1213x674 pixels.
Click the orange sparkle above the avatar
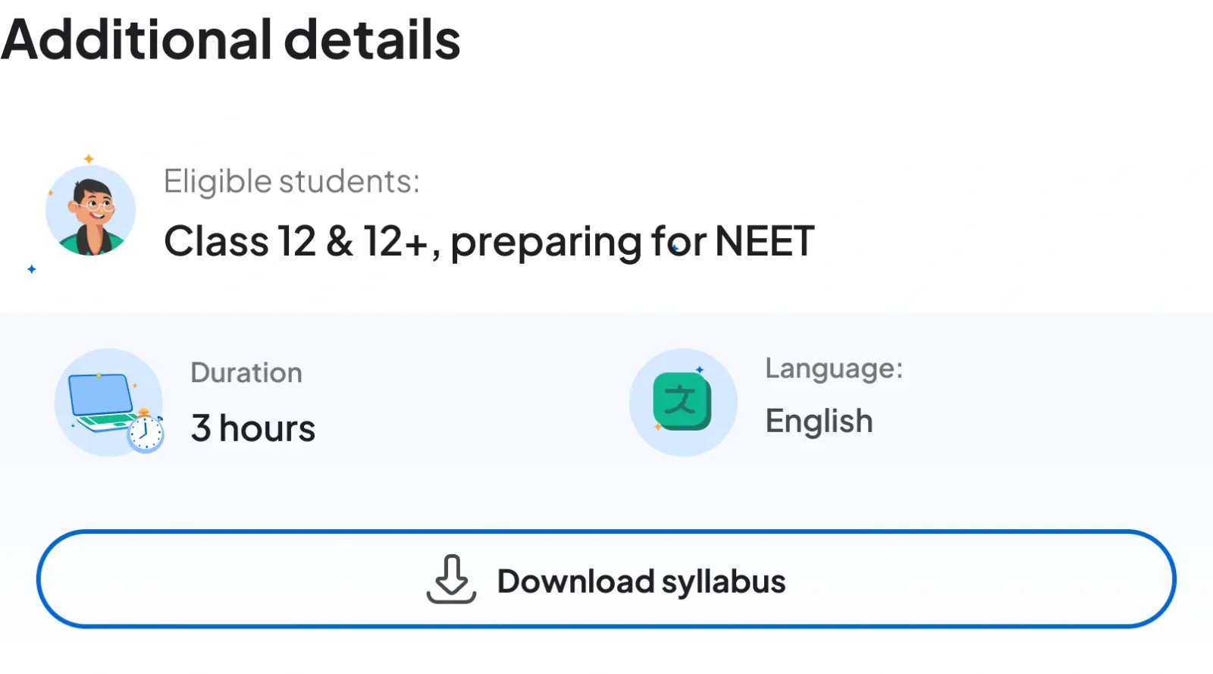[89, 158]
